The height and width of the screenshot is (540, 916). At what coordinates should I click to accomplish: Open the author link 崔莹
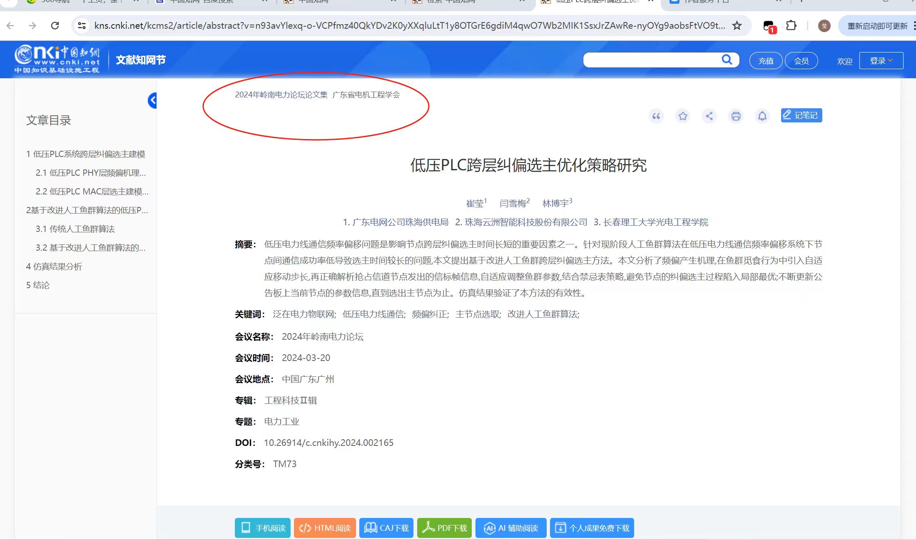475,203
